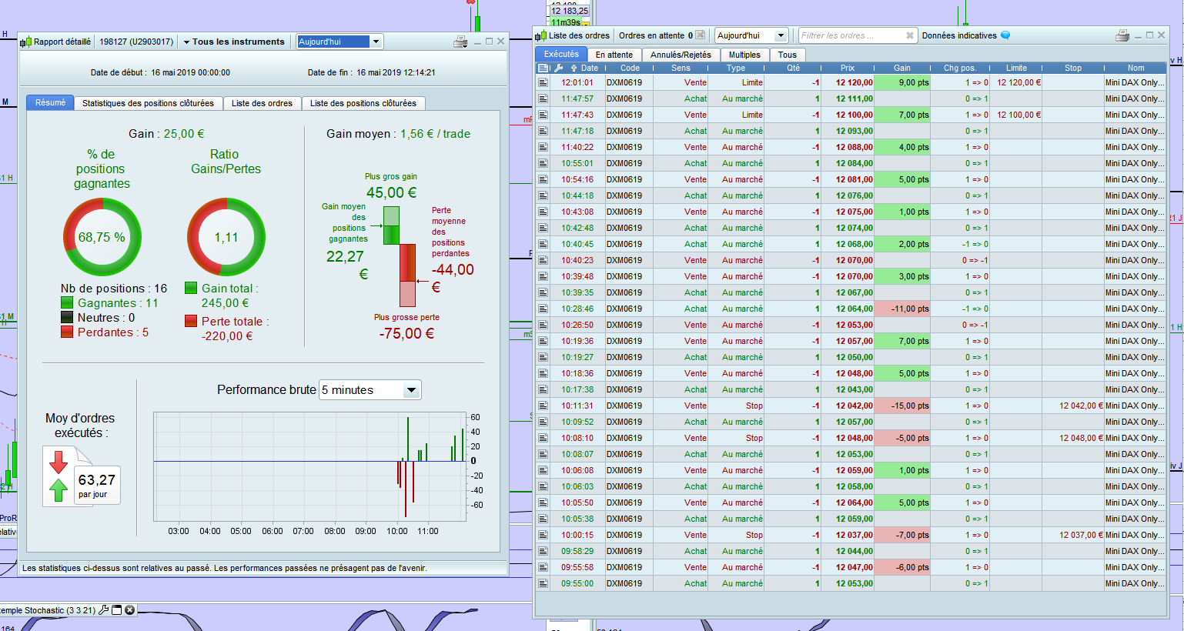Click the 68,75 % winning positions donut chart
The height and width of the screenshot is (631, 1184).
click(102, 237)
